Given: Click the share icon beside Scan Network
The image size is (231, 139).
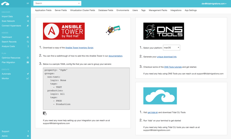Looking at the screenshot, I should 28,21.
